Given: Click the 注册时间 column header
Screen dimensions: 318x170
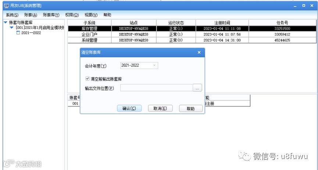Looking at the screenshot, I should [222, 23].
